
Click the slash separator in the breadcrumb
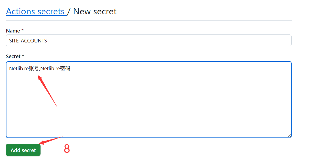(69, 11)
